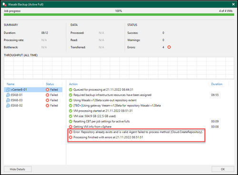Click 'Using Wasabi v12Beta scale-out repository extent'

point(105,100)
